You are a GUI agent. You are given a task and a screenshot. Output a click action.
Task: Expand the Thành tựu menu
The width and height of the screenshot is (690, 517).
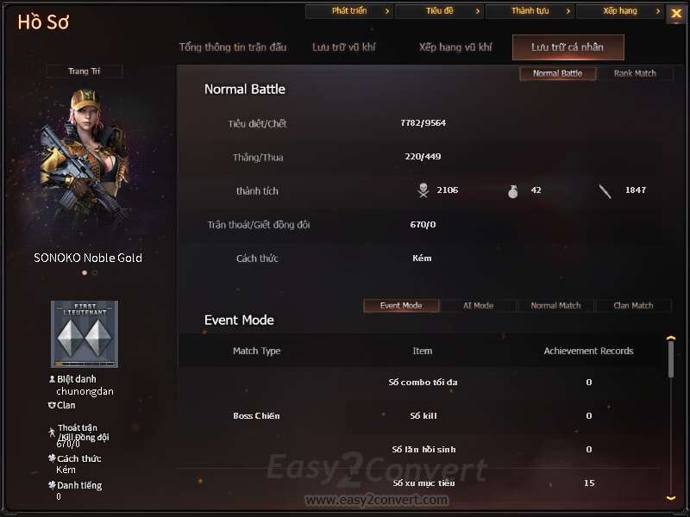530,11
